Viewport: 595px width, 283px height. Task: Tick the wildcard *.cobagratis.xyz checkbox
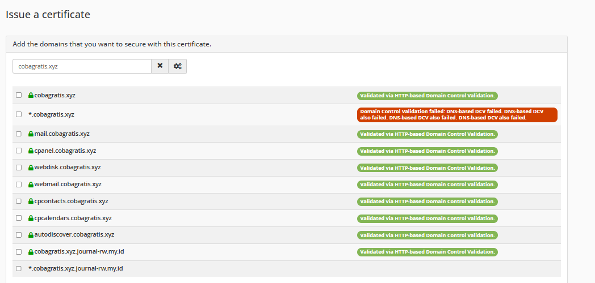click(x=19, y=114)
